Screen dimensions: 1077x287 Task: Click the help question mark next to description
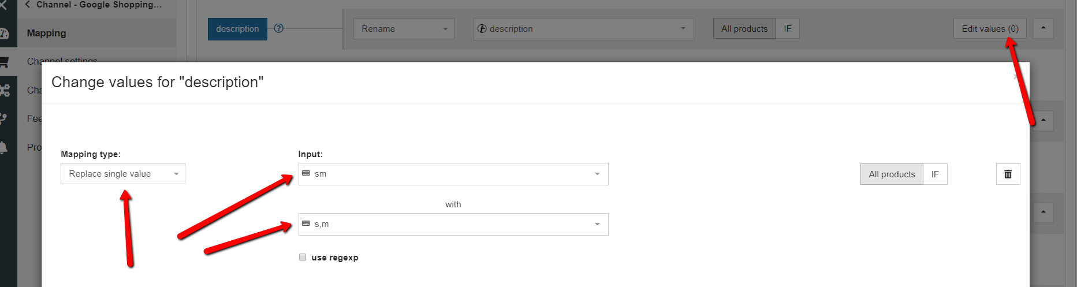pos(278,28)
